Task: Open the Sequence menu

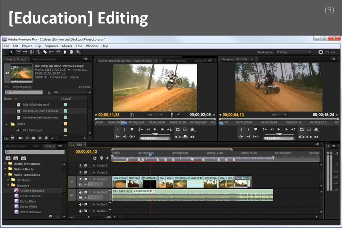Action: (x=51, y=46)
